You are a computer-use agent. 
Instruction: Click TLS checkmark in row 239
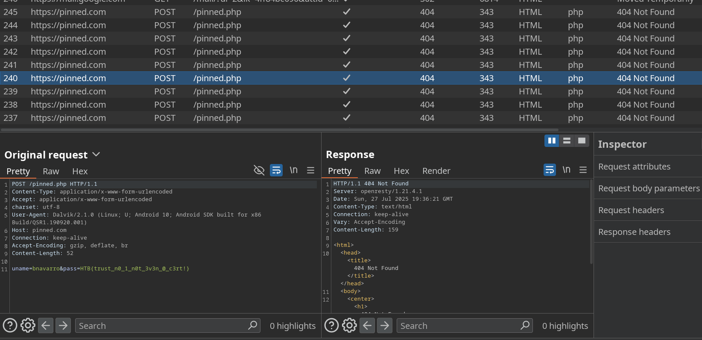347,91
